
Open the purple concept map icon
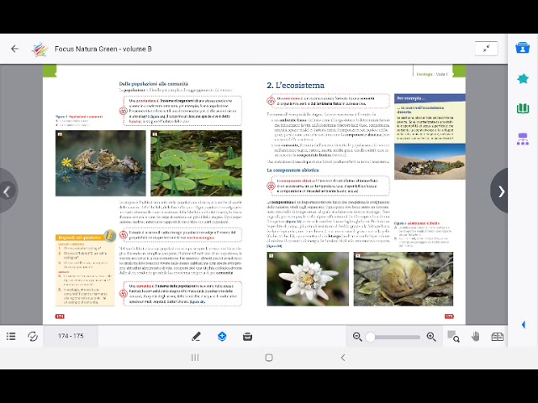click(523, 139)
